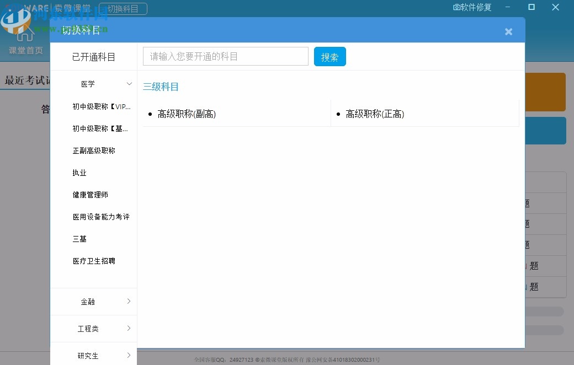Open the 软件修复 repair tool
Viewport: 574px width, 365px height.
pos(472,8)
